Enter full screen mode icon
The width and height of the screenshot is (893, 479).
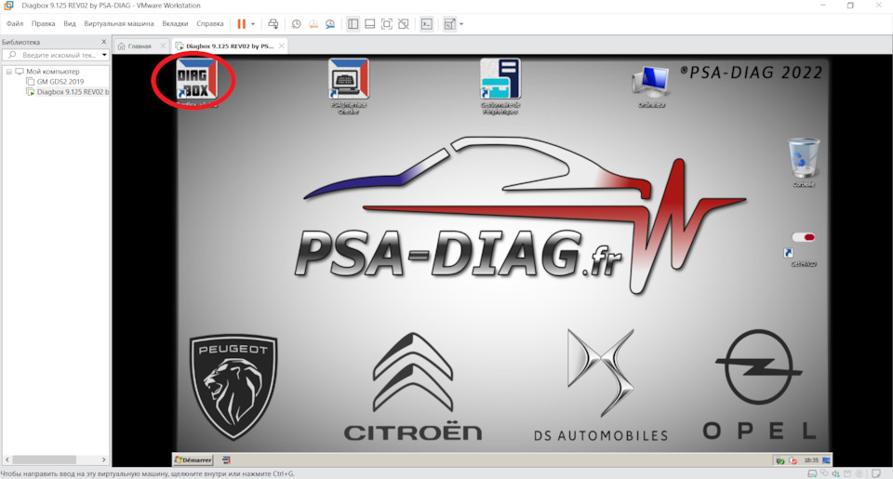click(x=387, y=24)
